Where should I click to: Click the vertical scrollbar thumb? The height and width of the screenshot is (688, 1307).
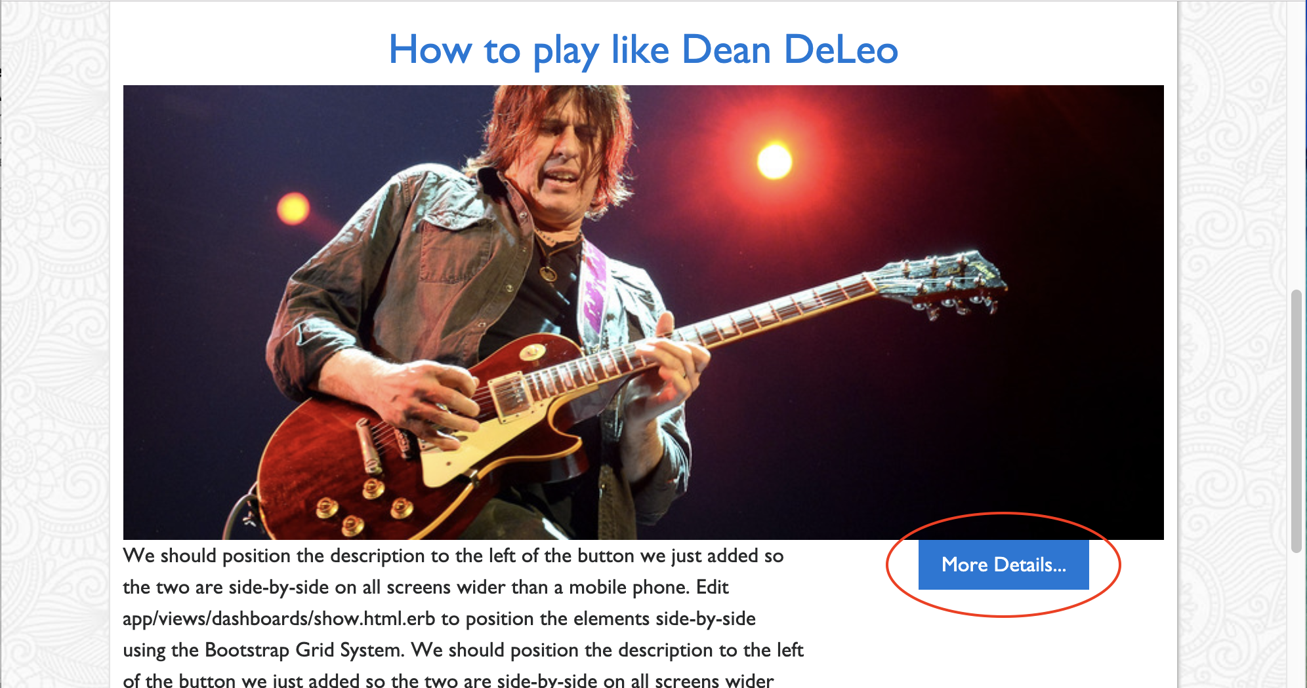tap(1296, 421)
